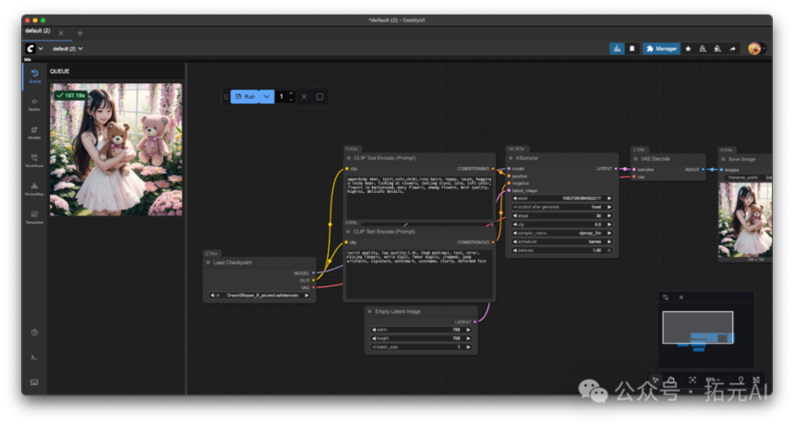Click the Run button
Image resolution: width=794 pixels, height=424 pixels.
click(x=245, y=96)
